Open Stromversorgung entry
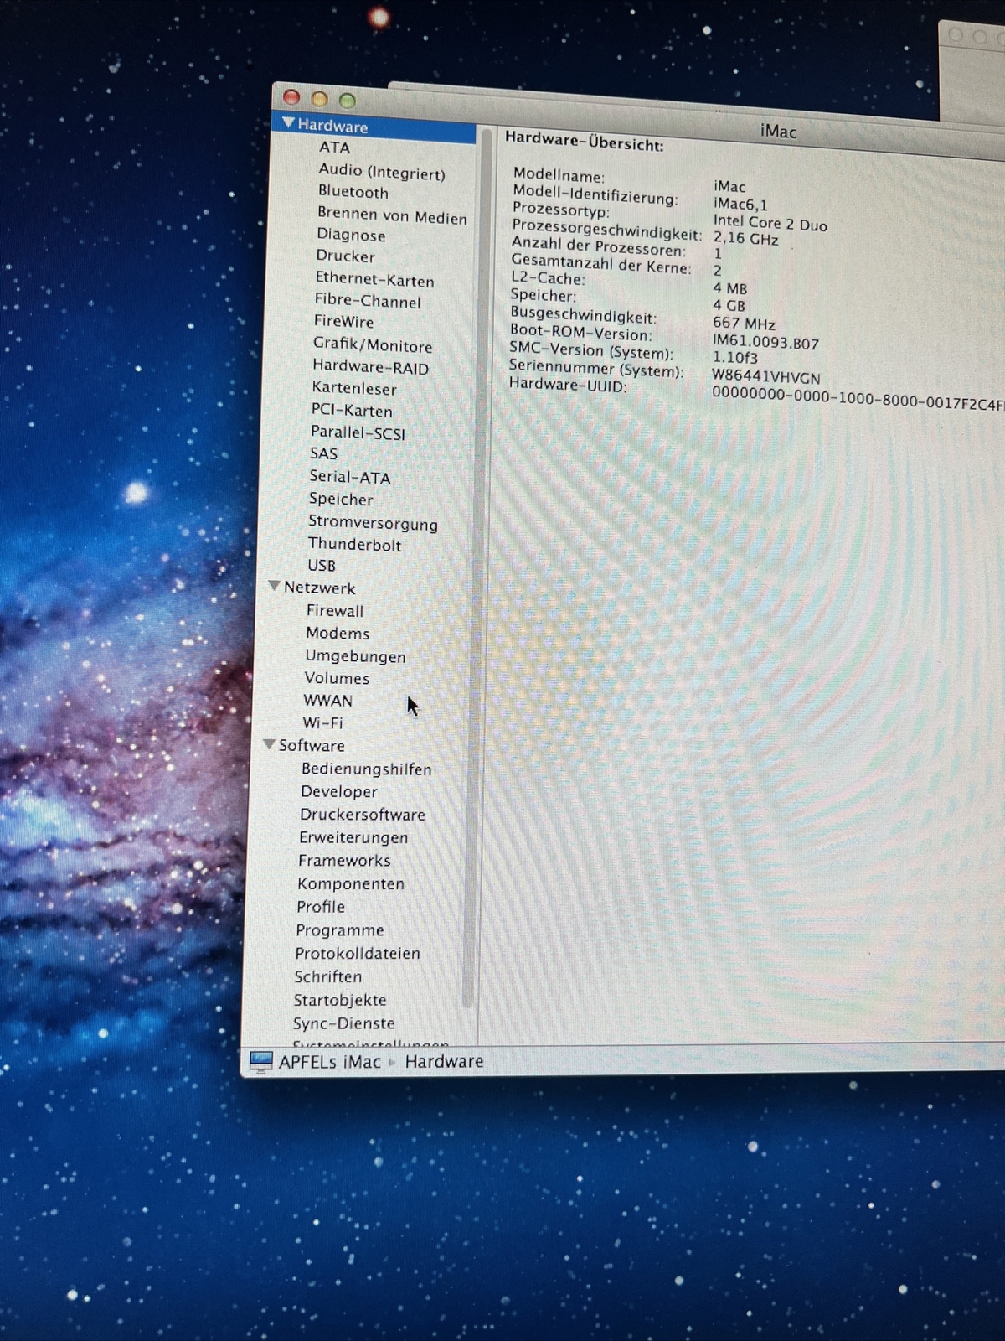The image size is (1005, 1341). (x=373, y=523)
